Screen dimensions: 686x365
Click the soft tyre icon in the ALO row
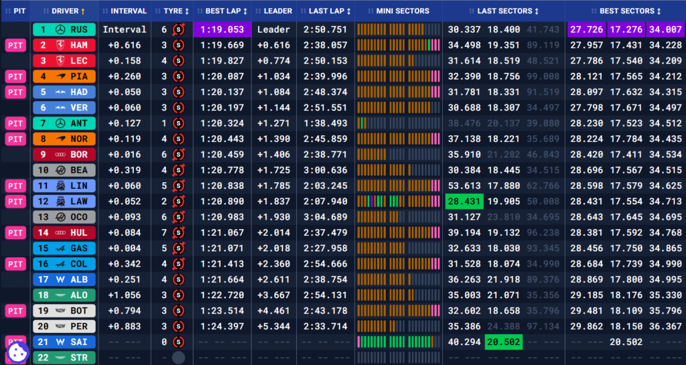point(178,295)
